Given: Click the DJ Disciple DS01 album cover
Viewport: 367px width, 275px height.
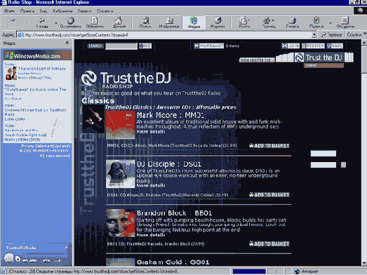Looking at the screenshot, I should (x=120, y=174).
